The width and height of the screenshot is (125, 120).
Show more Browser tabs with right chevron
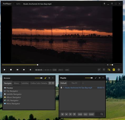(x=50, y=83)
